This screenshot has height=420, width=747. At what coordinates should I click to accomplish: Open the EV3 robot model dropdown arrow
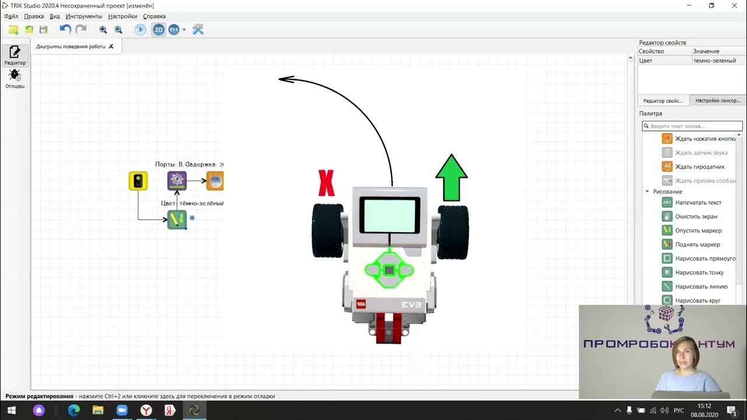coord(184,29)
